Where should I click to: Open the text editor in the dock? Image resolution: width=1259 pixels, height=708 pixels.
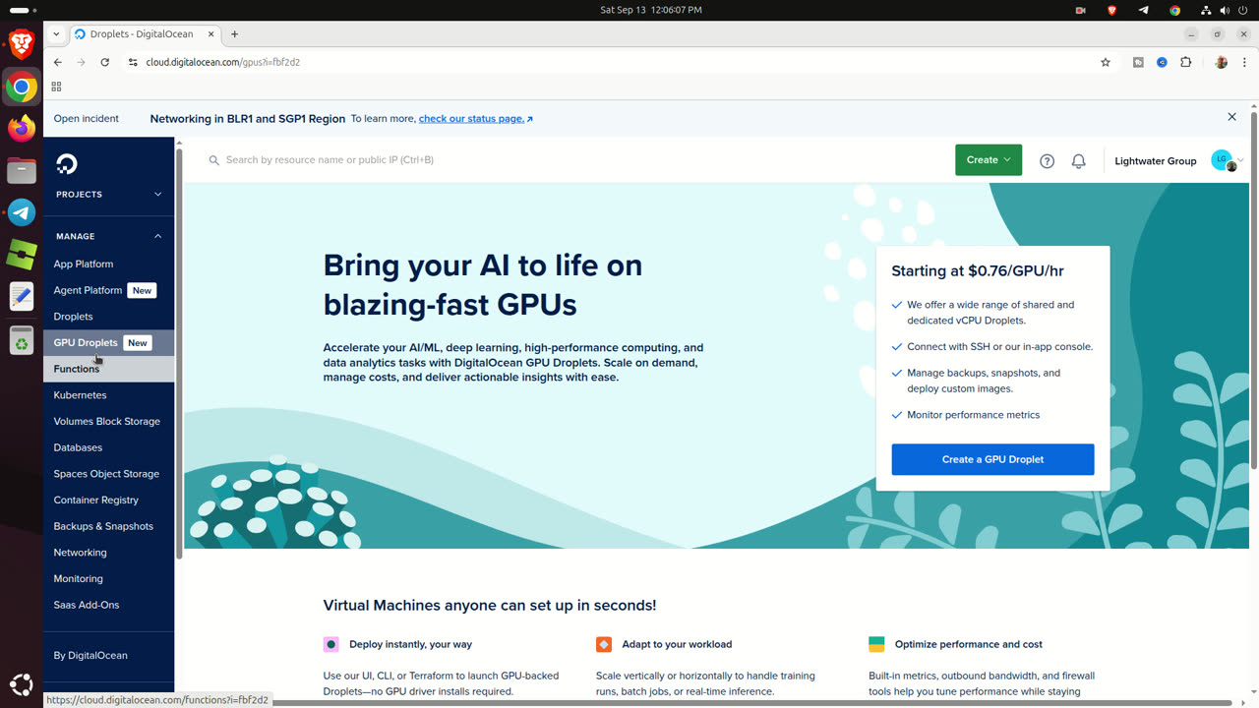click(22, 296)
